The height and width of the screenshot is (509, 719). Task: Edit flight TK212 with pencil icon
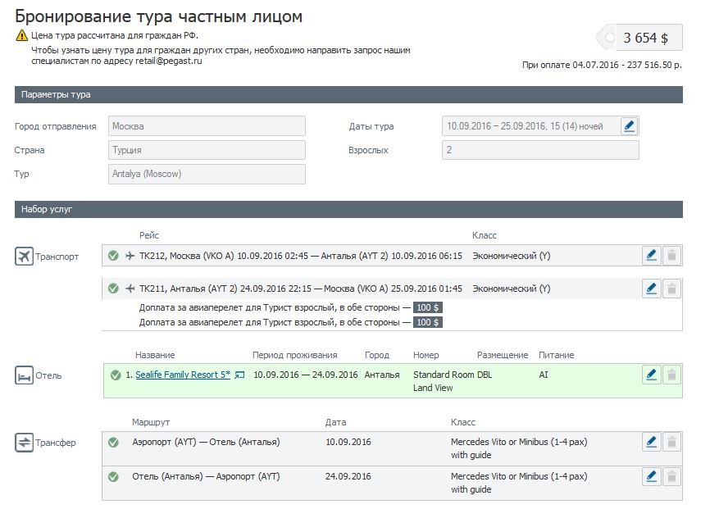point(651,256)
